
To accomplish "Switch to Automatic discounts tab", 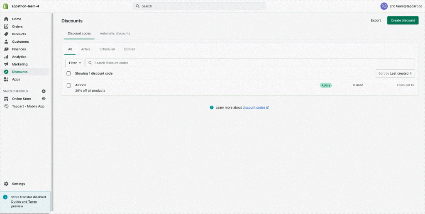I will click(115, 34).
